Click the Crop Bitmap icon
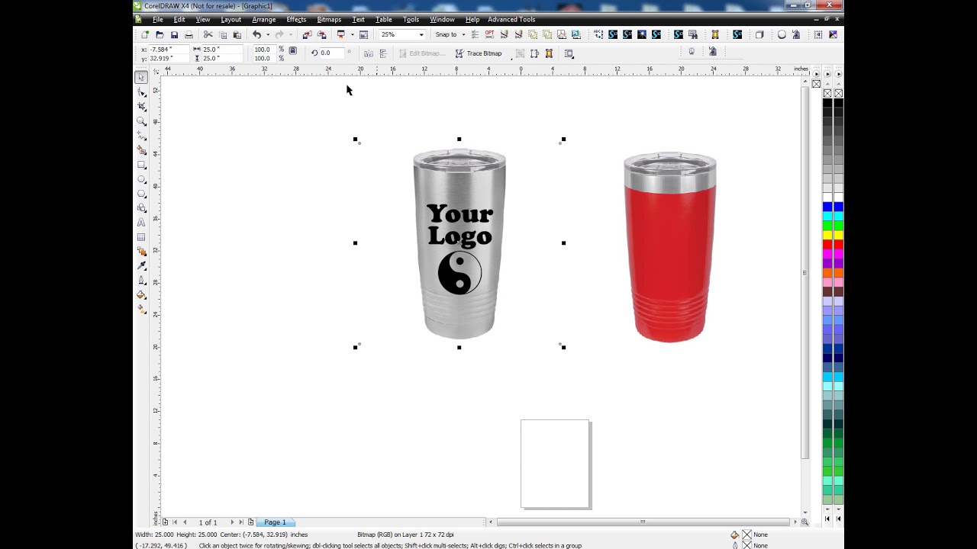Screen dimensions: 977x549 520,53
